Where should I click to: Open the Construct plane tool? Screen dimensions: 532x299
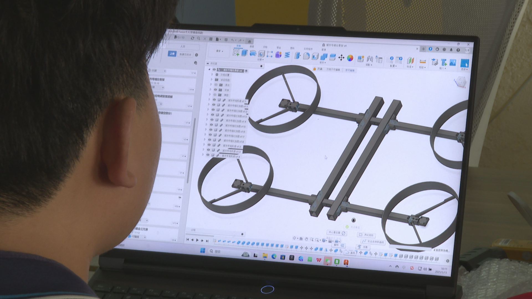pyautogui.click(x=410, y=61)
